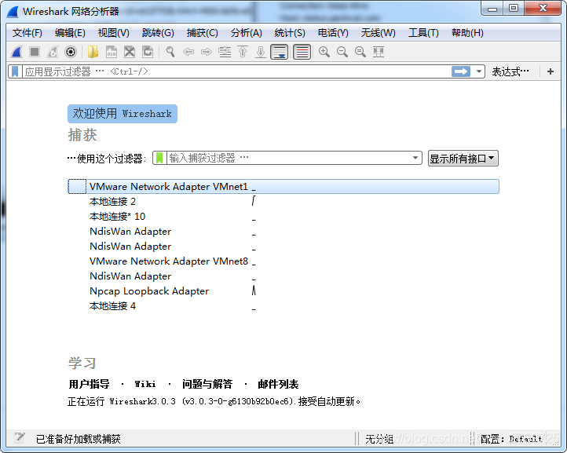Click capture filter green bookmark icon
The width and height of the screenshot is (567, 453).
click(x=159, y=158)
